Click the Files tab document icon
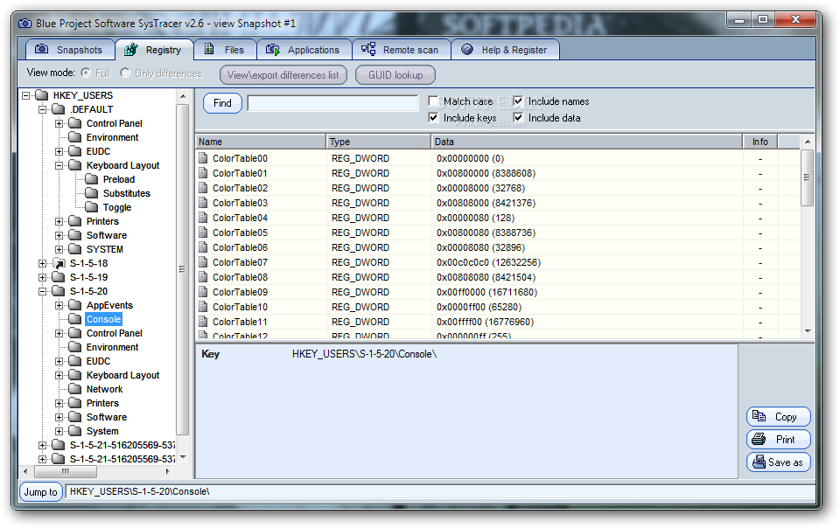The image size is (840, 528). (x=209, y=49)
